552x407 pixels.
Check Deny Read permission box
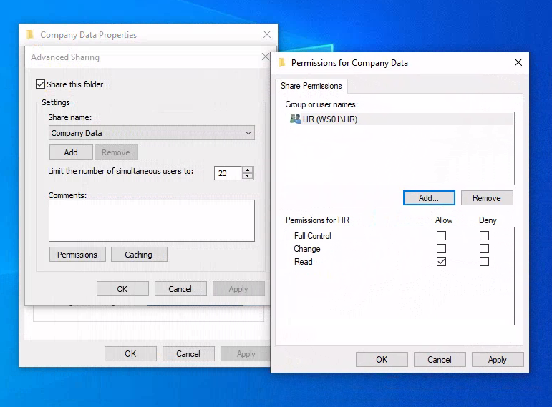point(484,262)
